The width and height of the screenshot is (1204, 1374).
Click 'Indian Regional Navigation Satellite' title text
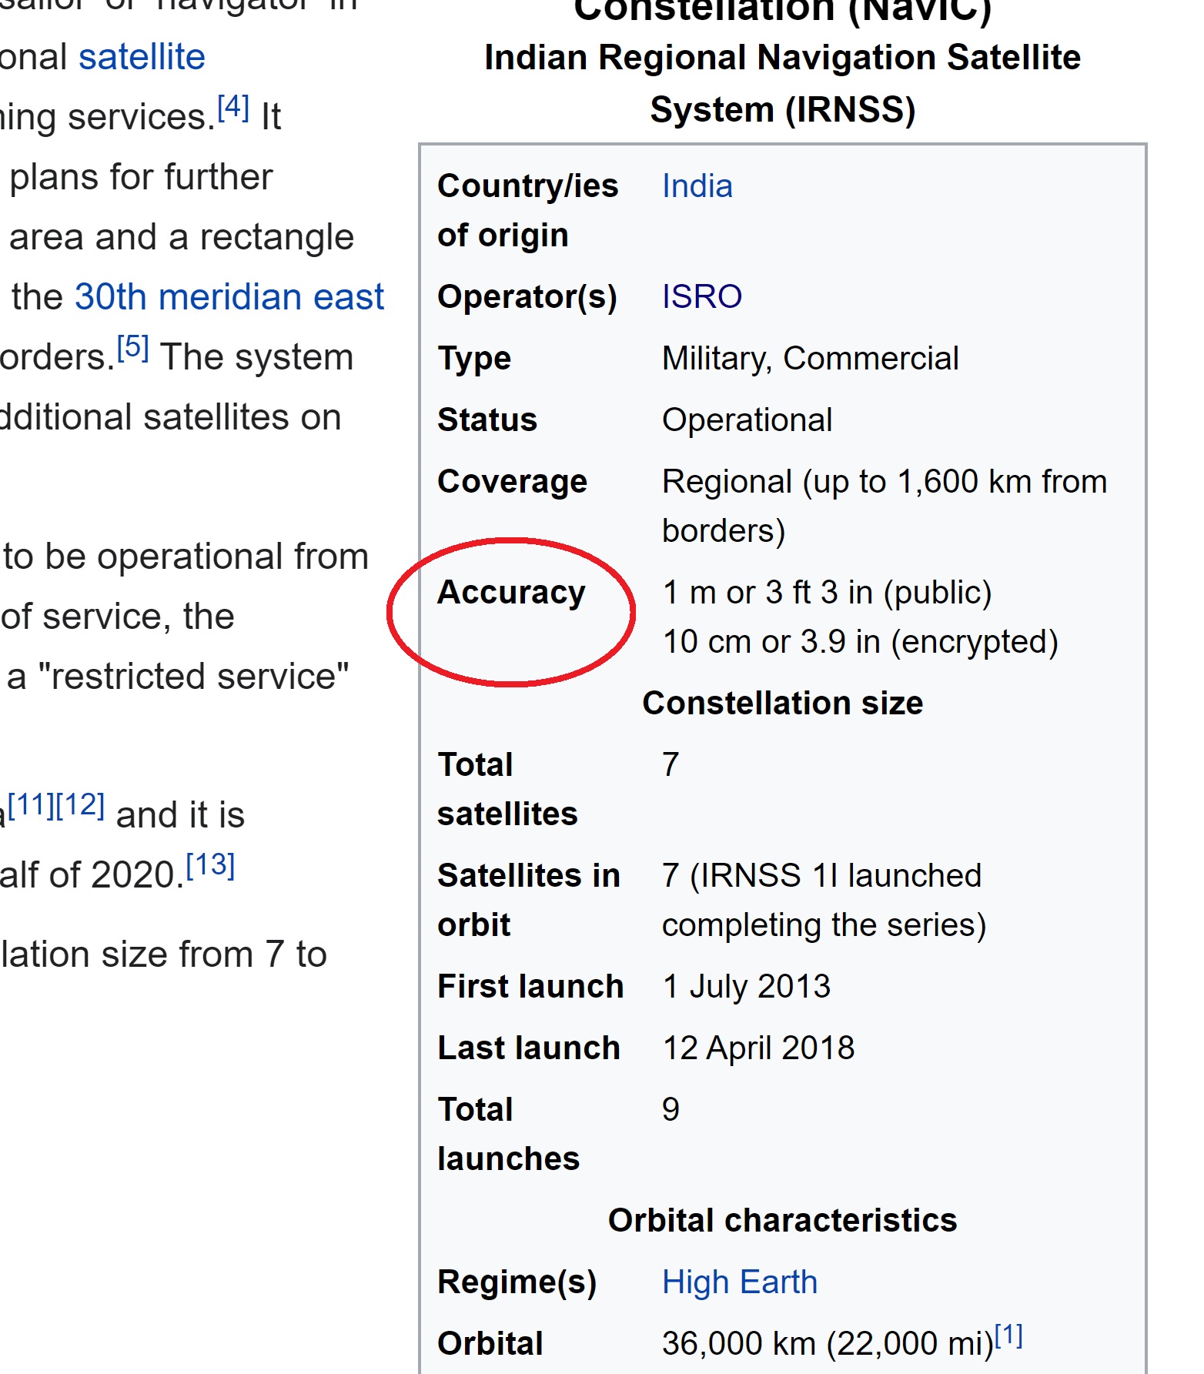pyautogui.click(x=783, y=58)
